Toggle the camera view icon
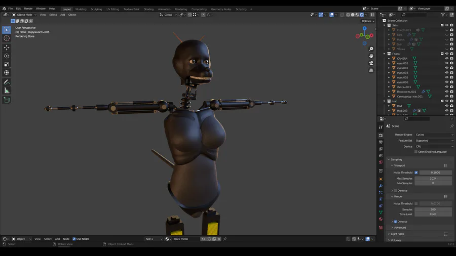The height and width of the screenshot is (256, 456). tap(371, 63)
